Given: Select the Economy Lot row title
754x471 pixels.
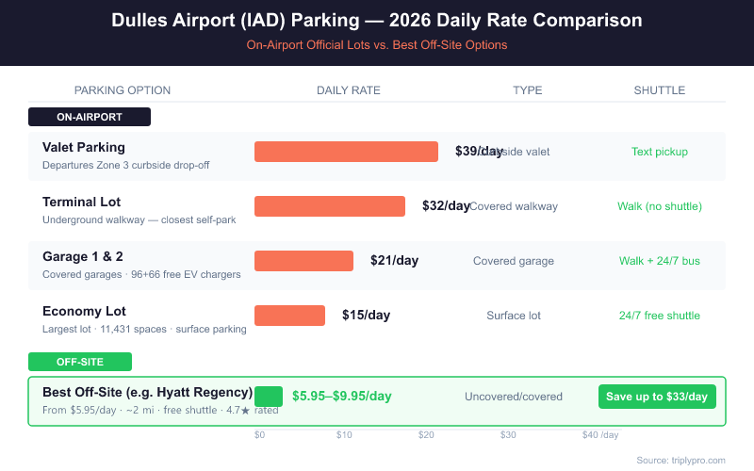Looking at the screenshot, I should click(84, 311).
